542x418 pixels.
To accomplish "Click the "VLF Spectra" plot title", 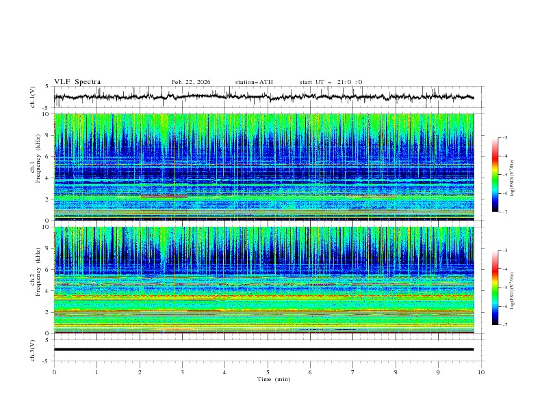I will [77, 82].
